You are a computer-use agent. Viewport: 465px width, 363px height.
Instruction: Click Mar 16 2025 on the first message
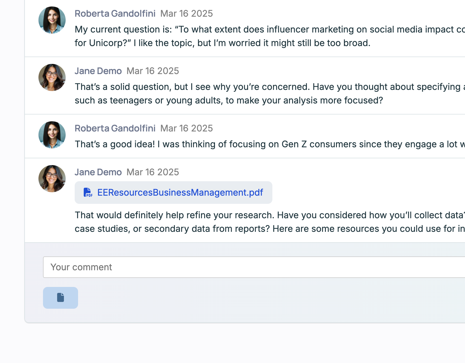coord(186,13)
